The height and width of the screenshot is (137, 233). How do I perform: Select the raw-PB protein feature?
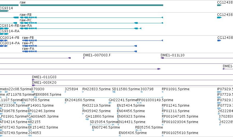(x=93, y=40)
